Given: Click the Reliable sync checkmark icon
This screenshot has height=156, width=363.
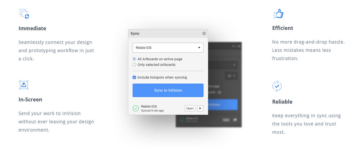Looking at the screenshot, I should coord(277,86).
